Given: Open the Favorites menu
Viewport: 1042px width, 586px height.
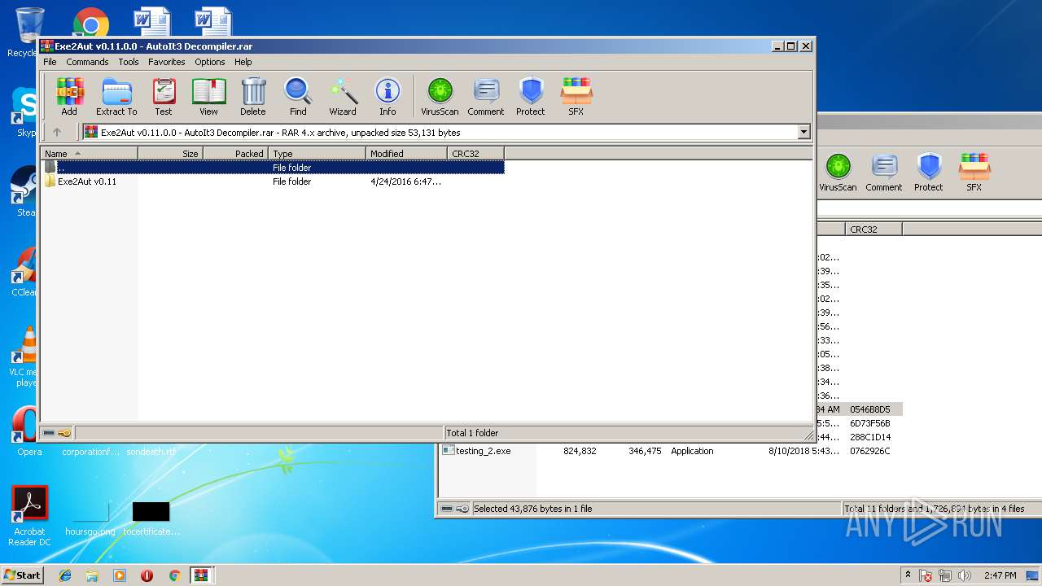Looking at the screenshot, I should pos(166,62).
